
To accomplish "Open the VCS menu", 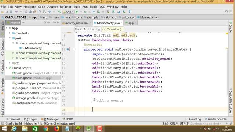I will pos(102,7).
